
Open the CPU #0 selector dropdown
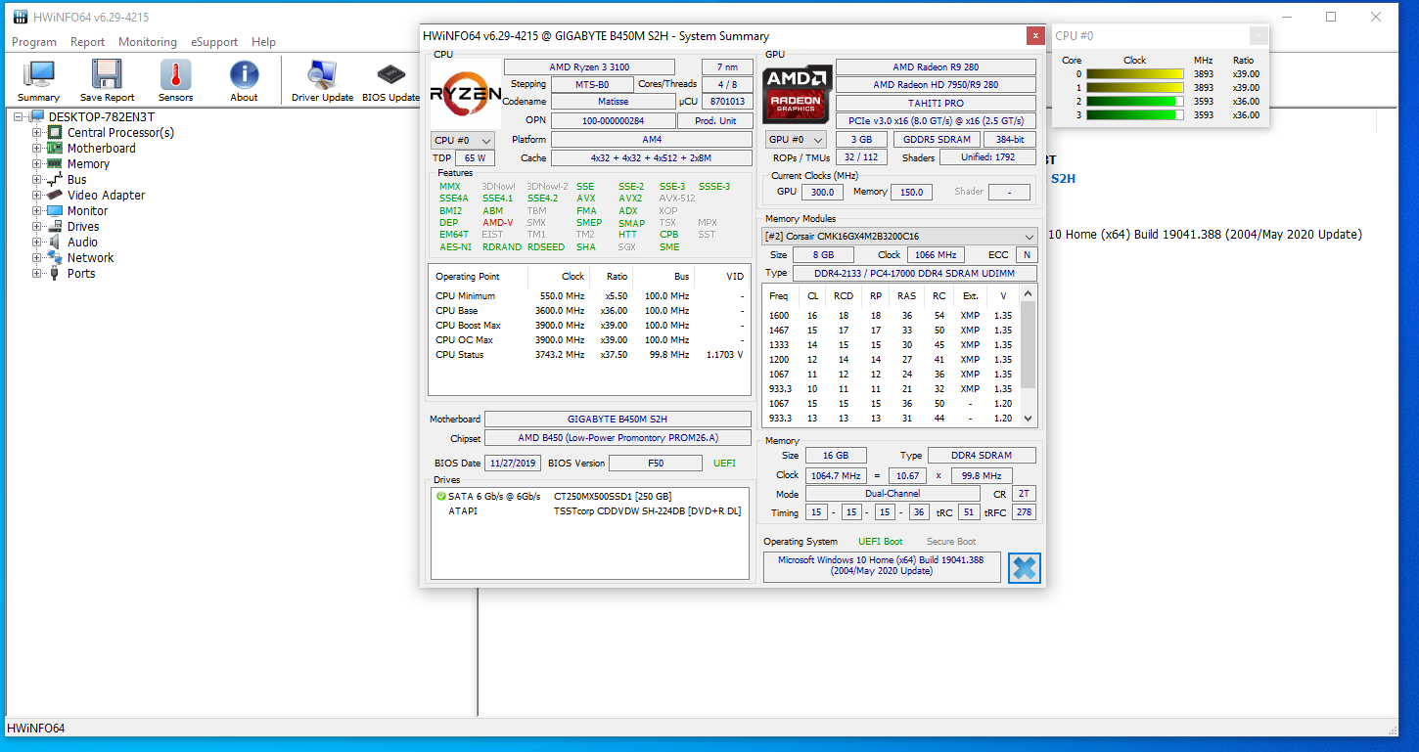(x=463, y=140)
